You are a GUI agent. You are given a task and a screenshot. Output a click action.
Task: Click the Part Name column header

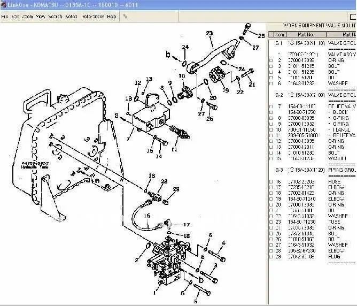pos(342,34)
